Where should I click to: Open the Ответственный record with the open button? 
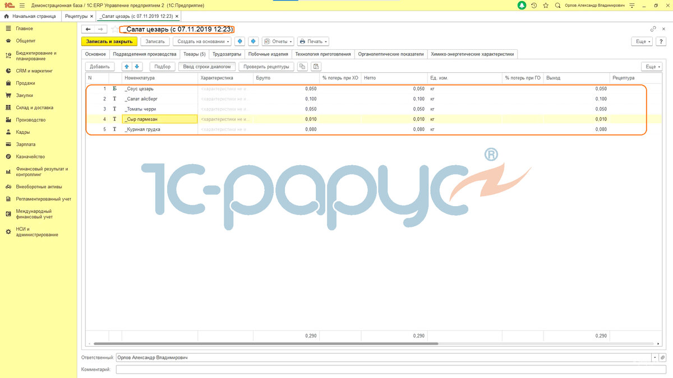click(x=662, y=357)
